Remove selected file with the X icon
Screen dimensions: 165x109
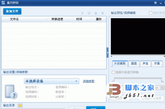82,13
